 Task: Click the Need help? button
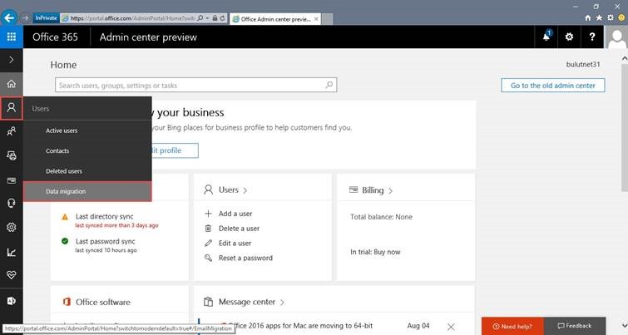pos(512,326)
